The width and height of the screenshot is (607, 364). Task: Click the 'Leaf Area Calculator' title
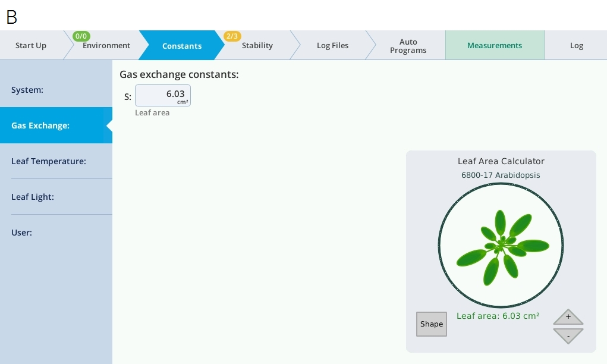click(x=501, y=161)
